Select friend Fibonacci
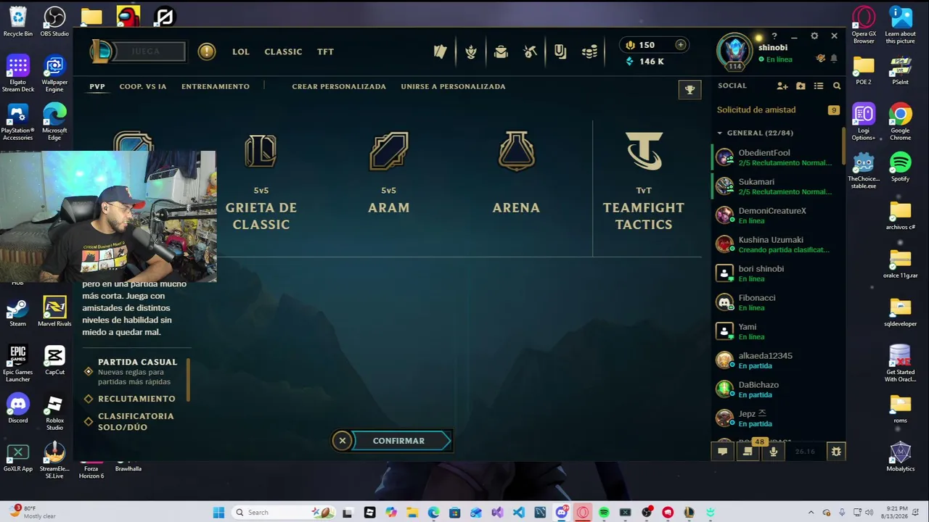The height and width of the screenshot is (522, 929). pyautogui.click(x=777, y=302)
